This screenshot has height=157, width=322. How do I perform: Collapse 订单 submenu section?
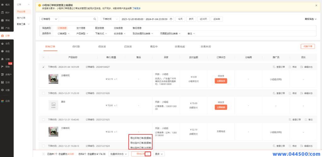pos(23,4)
